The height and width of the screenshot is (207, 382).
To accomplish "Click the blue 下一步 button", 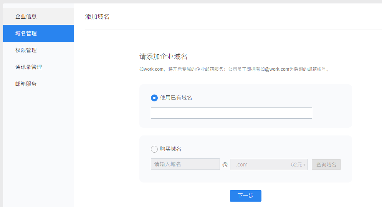I will 245,196.
